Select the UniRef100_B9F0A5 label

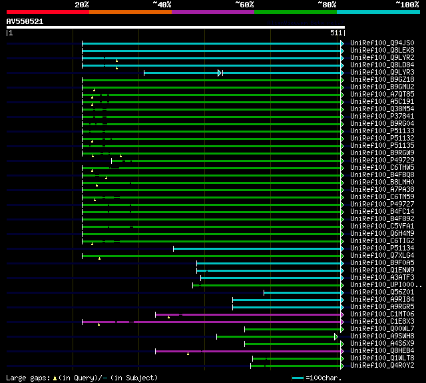coord(382,263)
